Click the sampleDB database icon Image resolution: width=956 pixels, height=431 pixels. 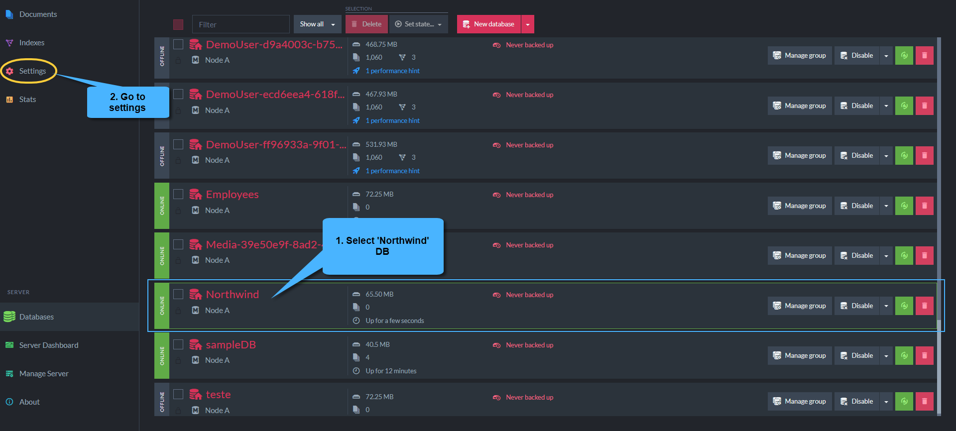(x=195, y=344)
